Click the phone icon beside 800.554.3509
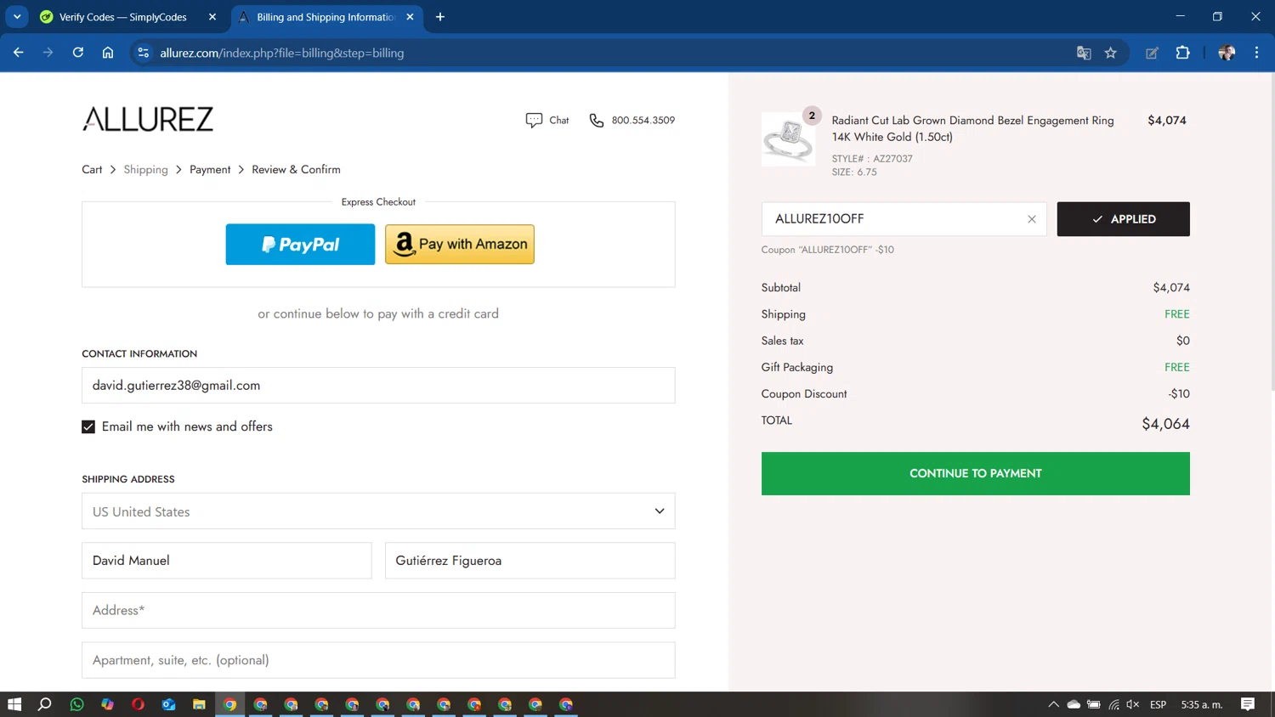This screenshot has height=717, width=1275. 597,121
